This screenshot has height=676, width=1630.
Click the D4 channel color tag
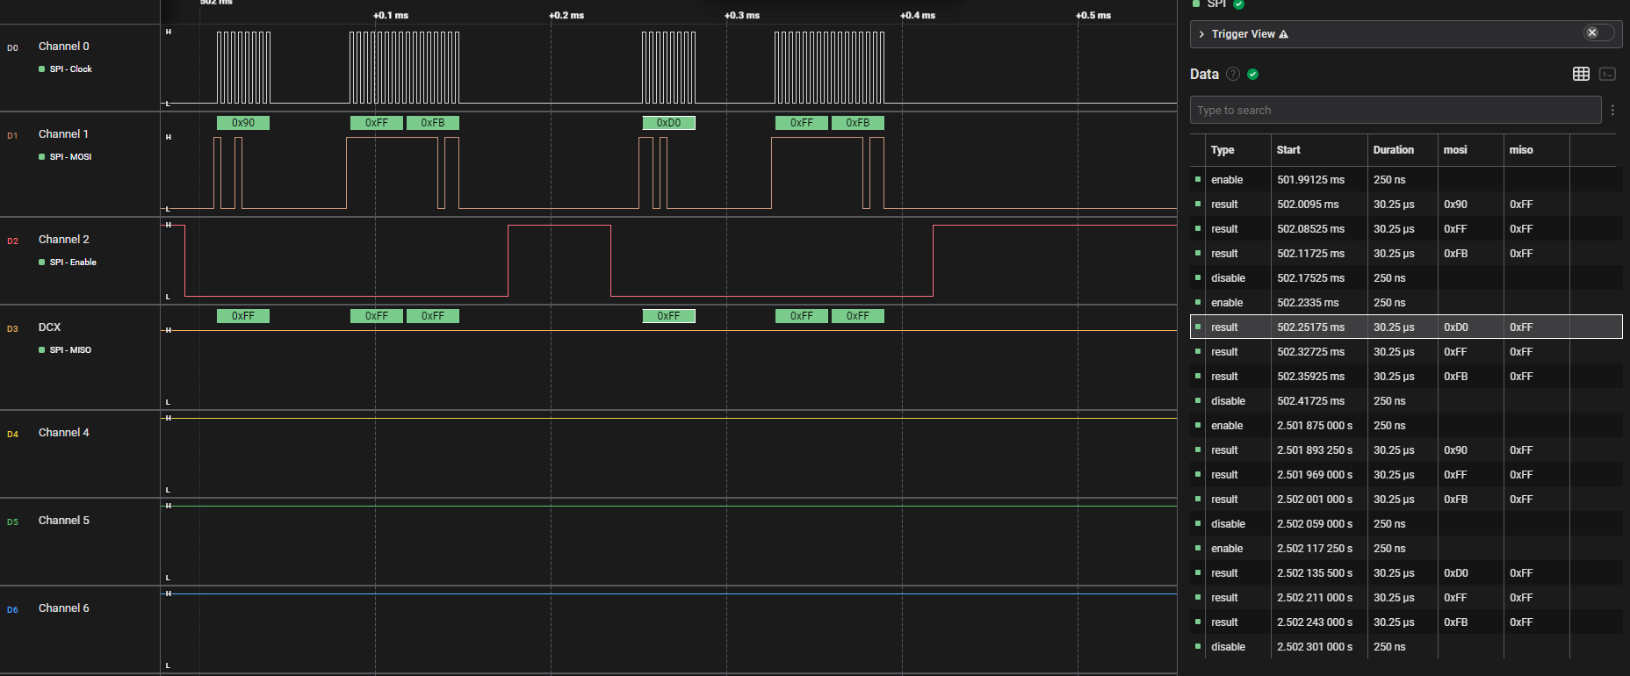pyautogui.click(x=12, y=435)
